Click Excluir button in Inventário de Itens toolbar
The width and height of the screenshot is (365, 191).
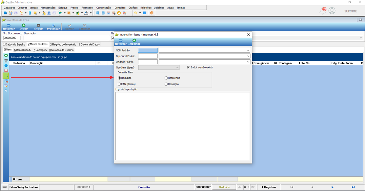(38, 27)
